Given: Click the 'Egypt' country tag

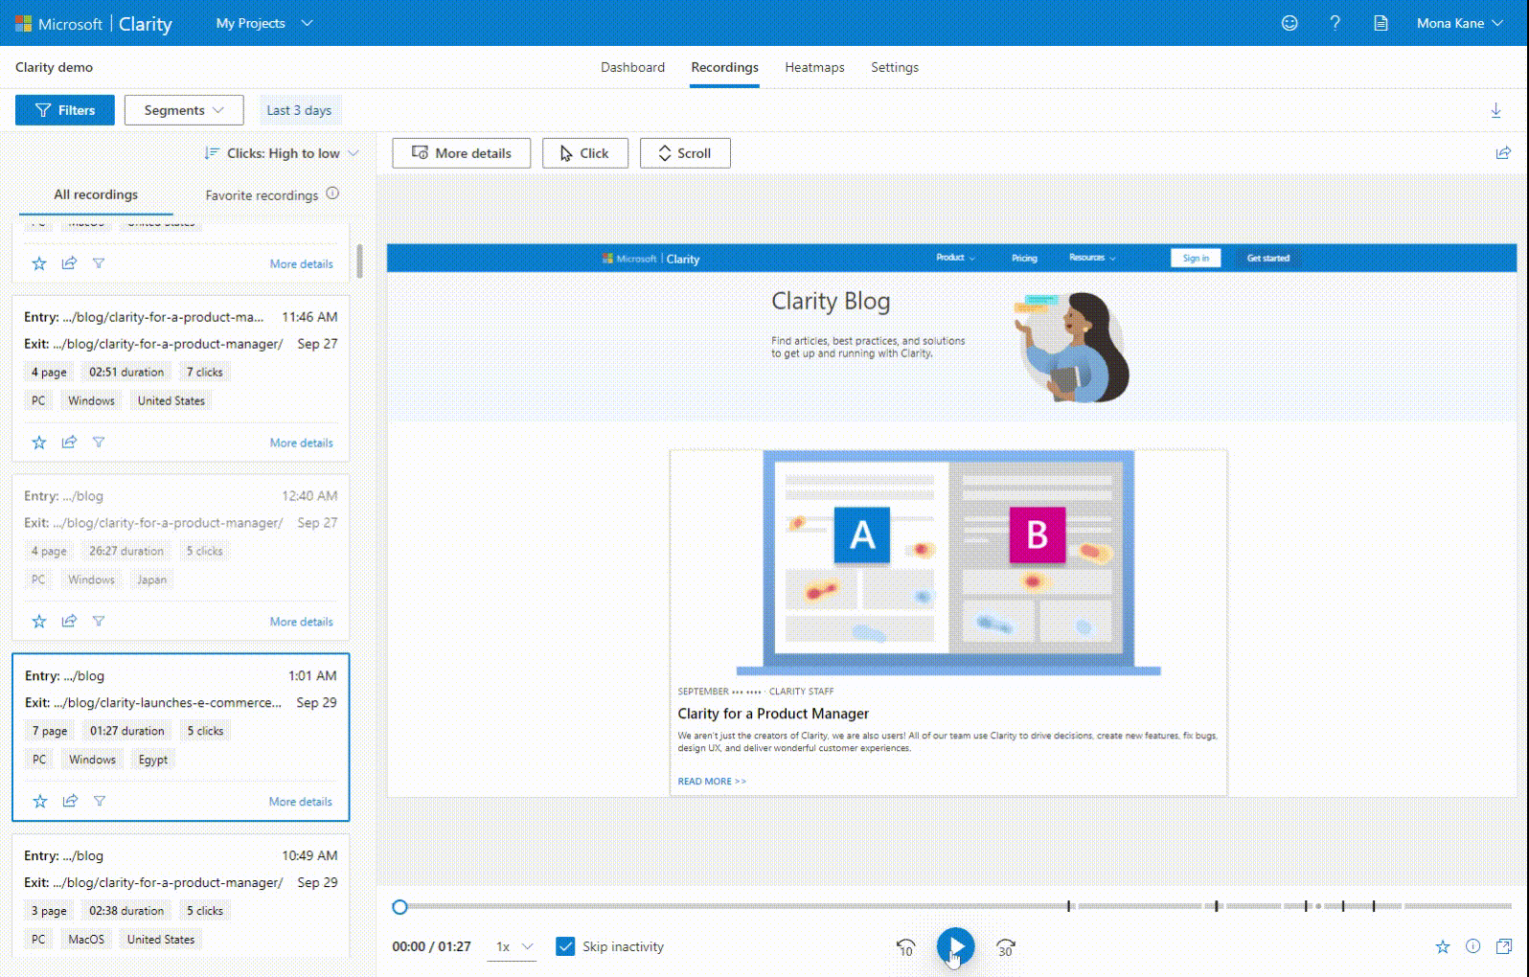Looking at the screenshot, I should pyautogui.click(x=152, y=760).
